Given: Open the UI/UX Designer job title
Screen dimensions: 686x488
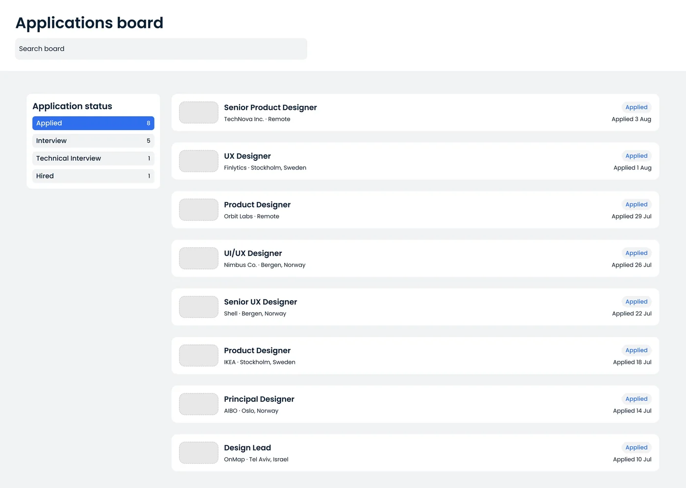Looking at the screenshot, I should [253, 253].
